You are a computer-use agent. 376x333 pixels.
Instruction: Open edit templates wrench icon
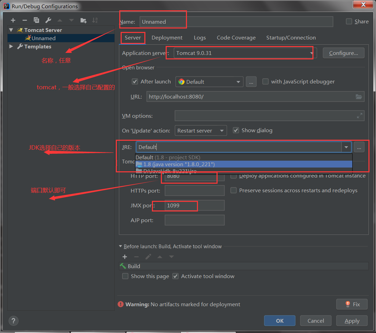coord(48,20)
